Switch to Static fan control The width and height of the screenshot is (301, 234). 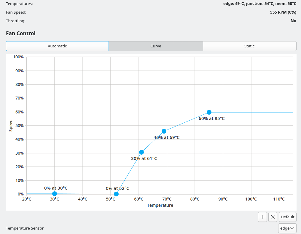pyautogui.click(x=249, y=46)
